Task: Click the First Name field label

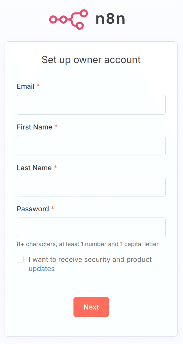Action: [x=34, y=127]
